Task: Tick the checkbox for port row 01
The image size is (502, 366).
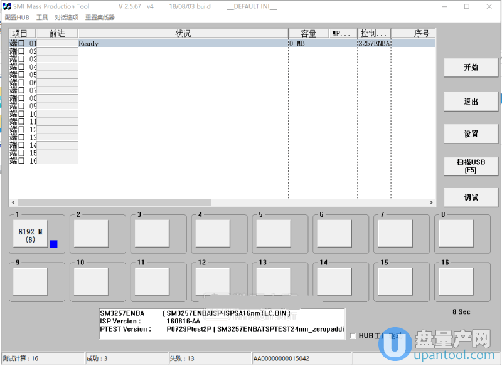Action: [x=21, y=44]
